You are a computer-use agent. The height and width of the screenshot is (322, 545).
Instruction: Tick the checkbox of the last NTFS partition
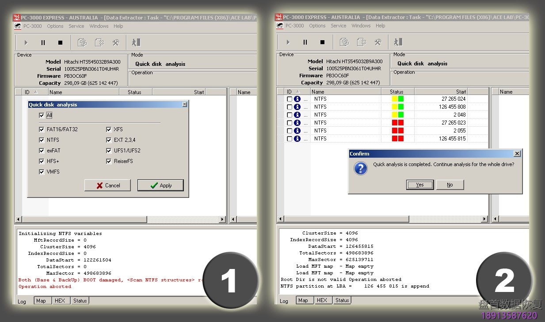[x=289, y=138]
